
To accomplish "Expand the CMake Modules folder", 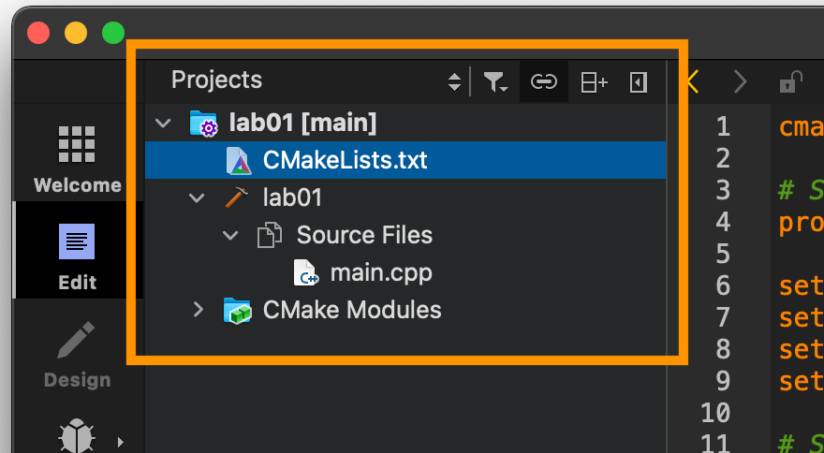I will click(x=199, y=310).
